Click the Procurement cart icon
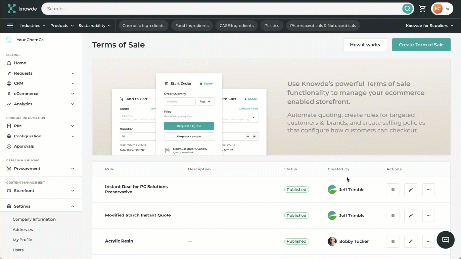The image size is (461, 259). click(x=9, y=169)
